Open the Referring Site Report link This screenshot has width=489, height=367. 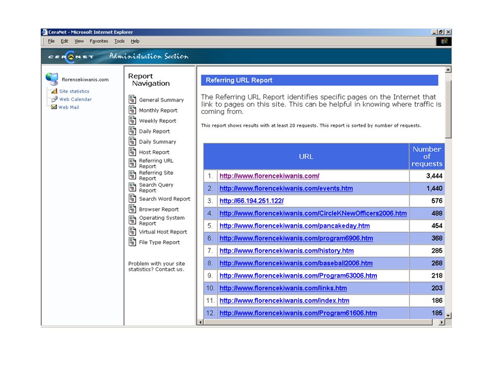coord(156,175)
